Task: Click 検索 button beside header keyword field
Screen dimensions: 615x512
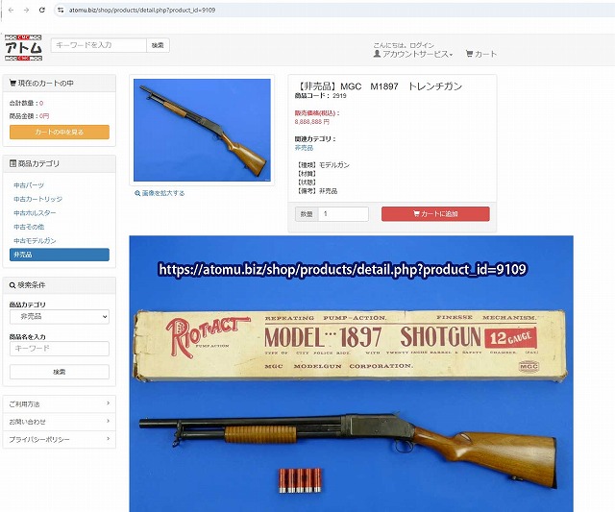Action: pyautogui.click(x=158, y=45)
